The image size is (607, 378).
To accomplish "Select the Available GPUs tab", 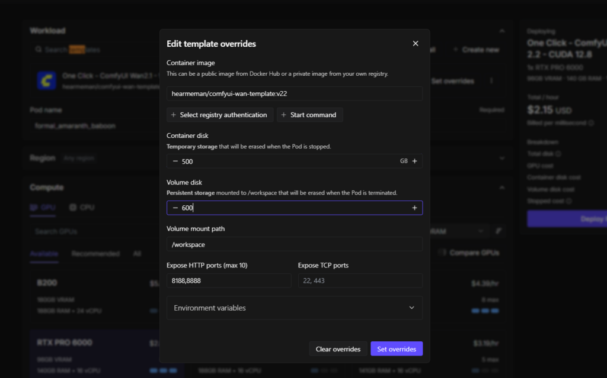I will 44,254.
